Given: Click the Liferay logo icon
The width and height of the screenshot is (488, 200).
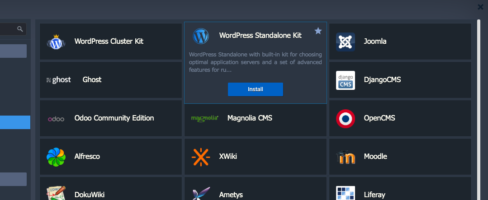Looking at the screenshot, I should point(346,193).
